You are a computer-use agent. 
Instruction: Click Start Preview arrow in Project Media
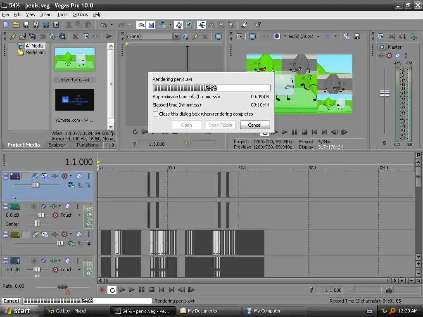(109, 36)
